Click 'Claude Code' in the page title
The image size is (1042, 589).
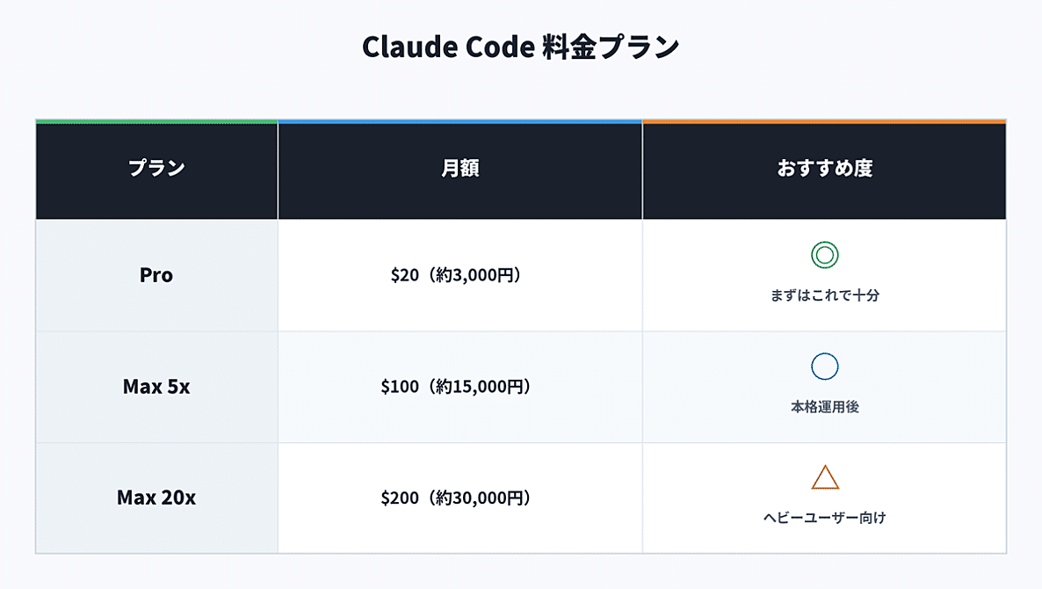coord(447,47)
